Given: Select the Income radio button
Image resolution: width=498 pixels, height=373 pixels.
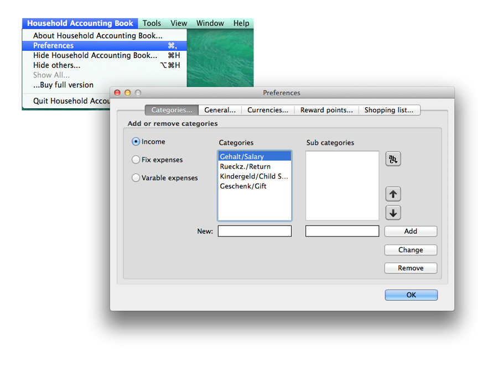Looking at the screenshot, I should (x=136, y=142).
